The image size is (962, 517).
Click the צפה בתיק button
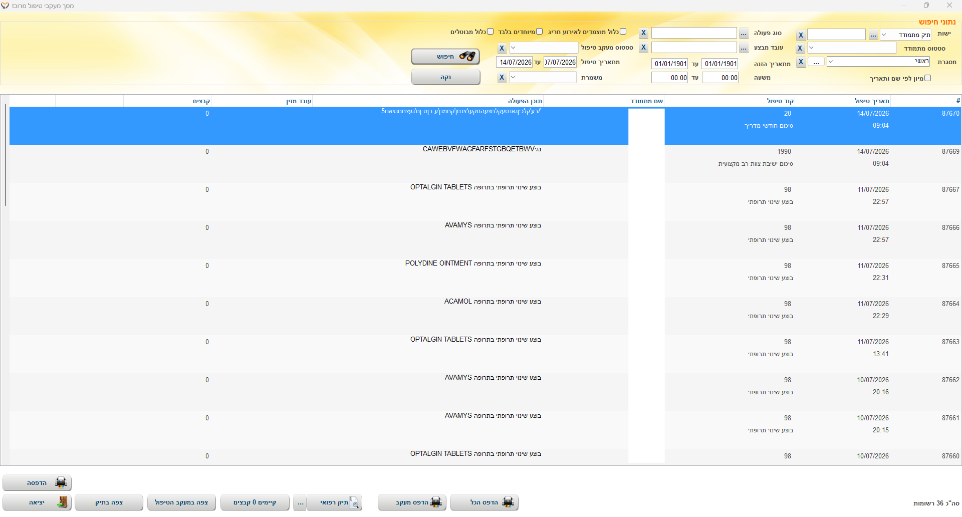tap(109, 502)
